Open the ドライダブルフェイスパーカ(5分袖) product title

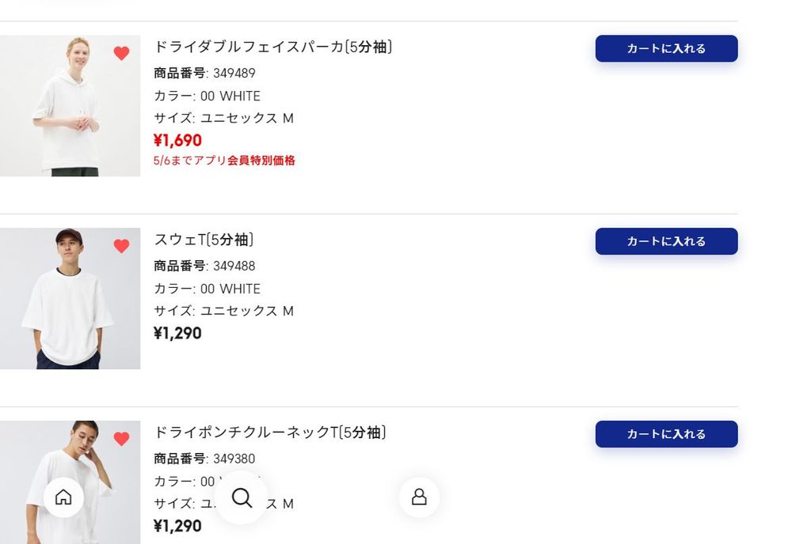273,47
